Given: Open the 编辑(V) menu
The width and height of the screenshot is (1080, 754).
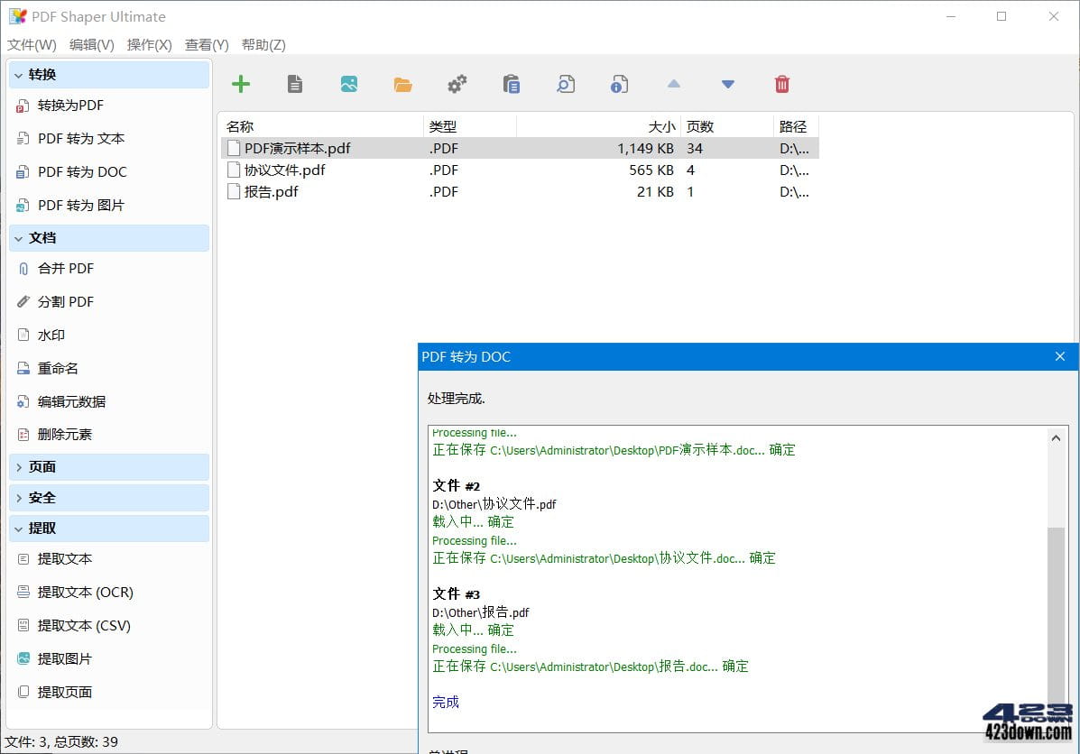Looking at the screenshot, I should coord(92,45).
